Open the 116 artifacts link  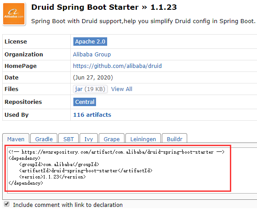[x=92, y=115]
